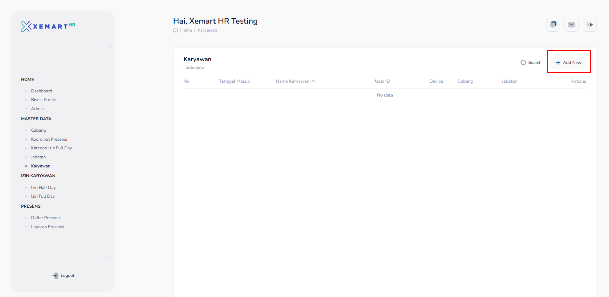Select Izin Half Day menu item

pyautogui.click(x=43, y=188)
